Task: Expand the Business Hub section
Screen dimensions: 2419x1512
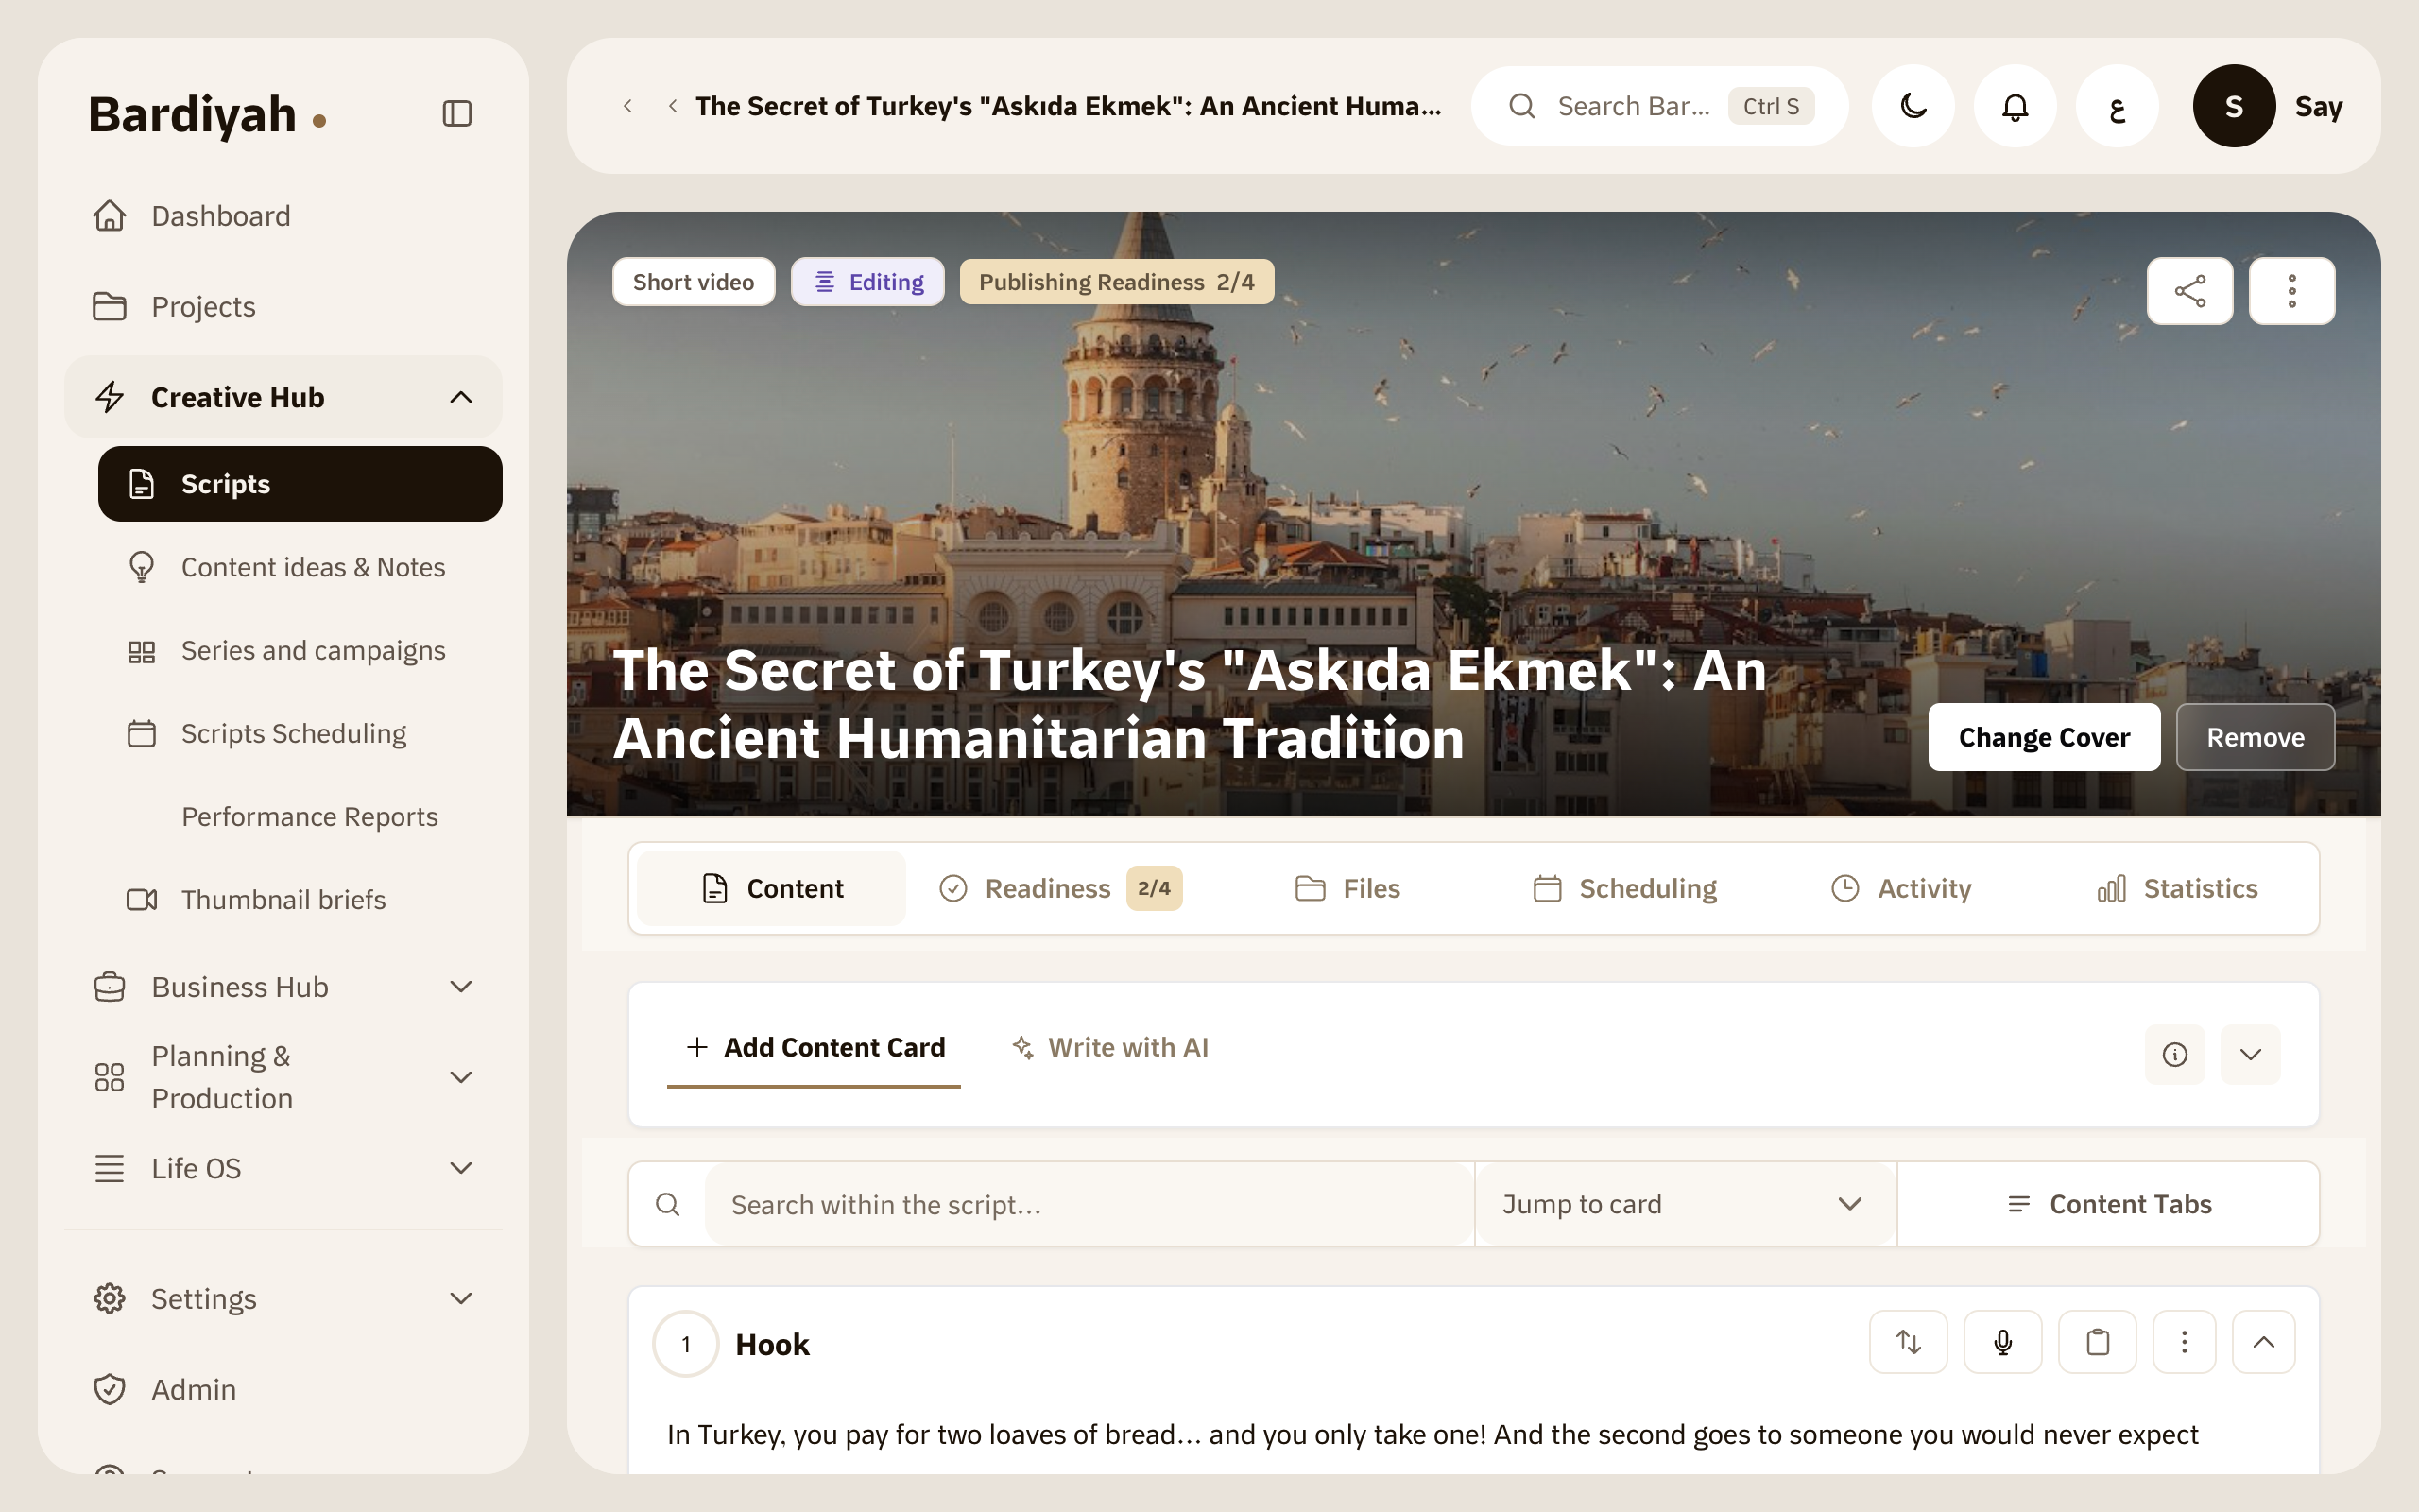Action: 283,987
